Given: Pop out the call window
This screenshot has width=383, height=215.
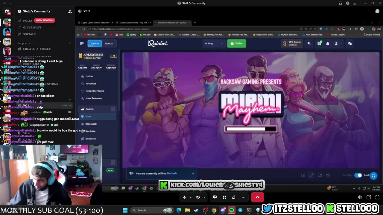Looking at the screenshot, I should pyautogui.click(x=369, y=197).
